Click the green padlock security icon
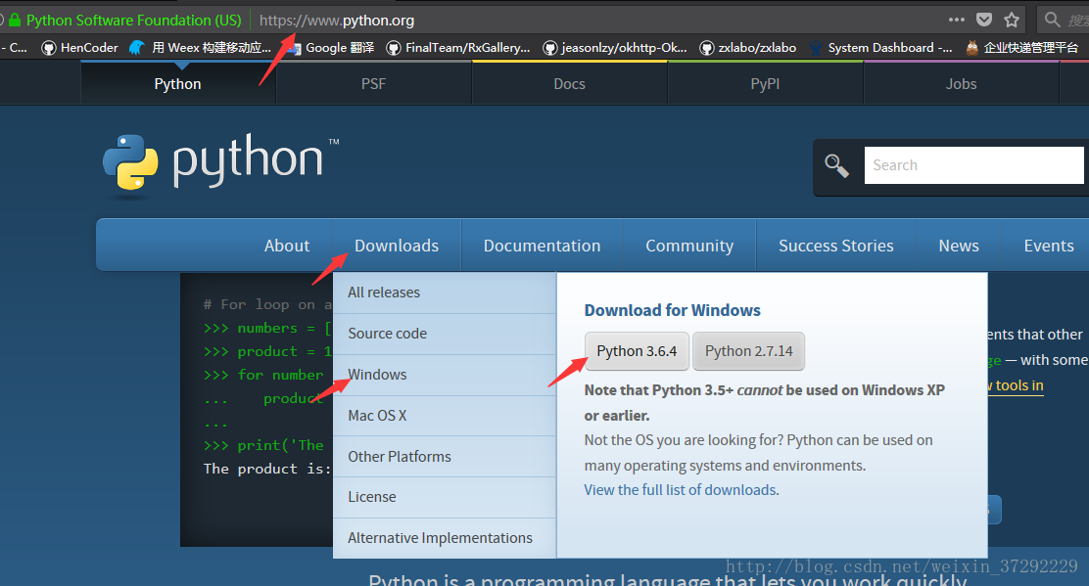 point(15,20)
